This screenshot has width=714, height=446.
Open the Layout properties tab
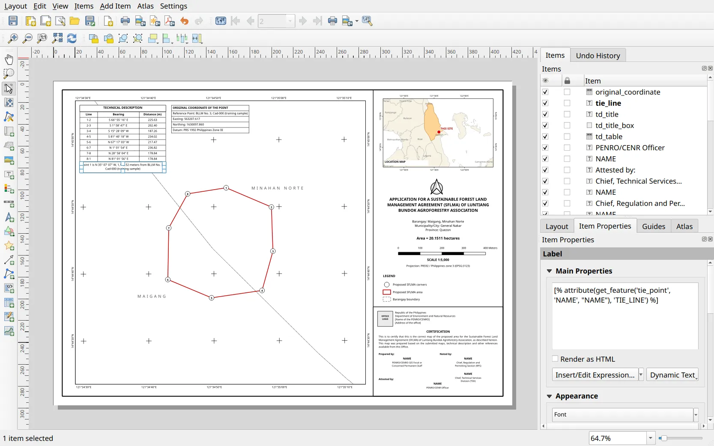tap(557, 226)
